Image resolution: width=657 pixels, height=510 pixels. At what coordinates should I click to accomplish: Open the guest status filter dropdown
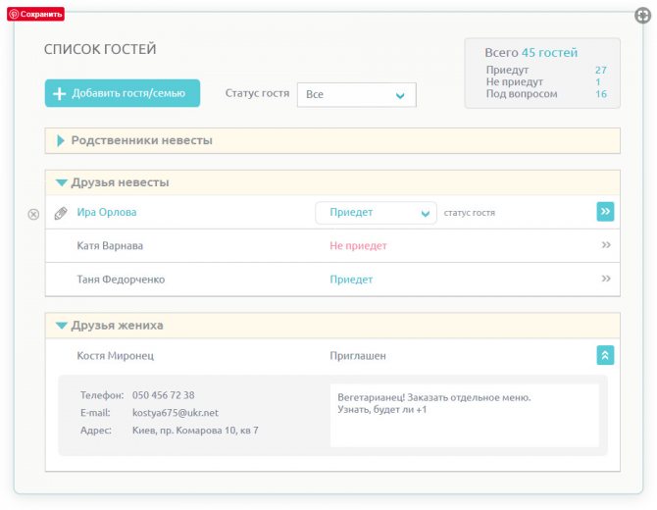coord(357,94)
